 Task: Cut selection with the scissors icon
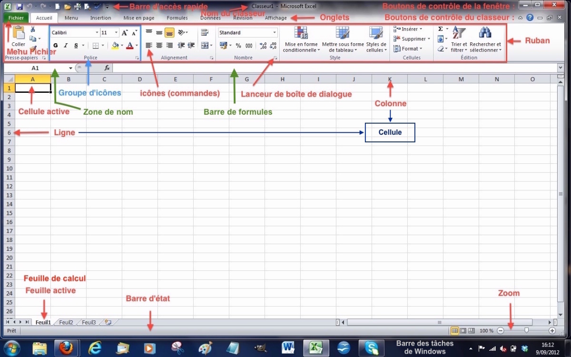pyautogui.click(x=33, y=30)
